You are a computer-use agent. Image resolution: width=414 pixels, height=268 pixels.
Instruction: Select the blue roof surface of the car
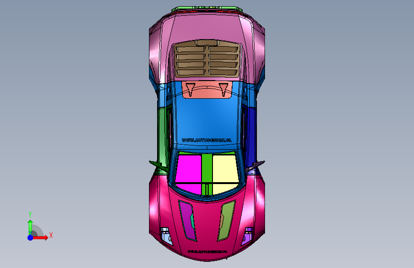(207, 119)
